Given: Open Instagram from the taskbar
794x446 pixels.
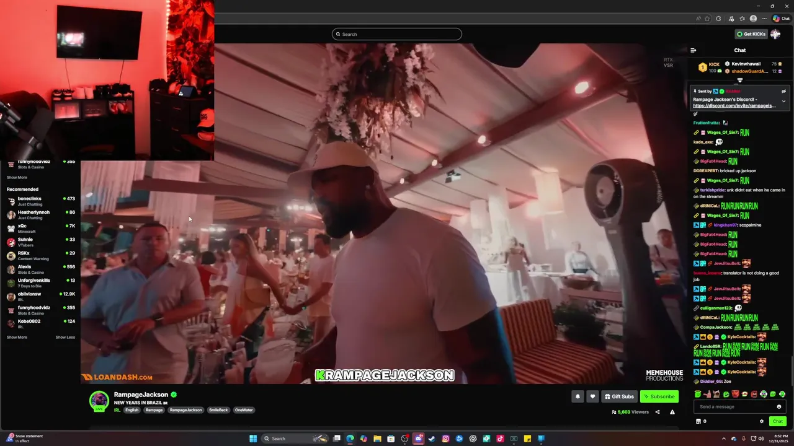Looking at the screenshot, I should coord(445,439).
